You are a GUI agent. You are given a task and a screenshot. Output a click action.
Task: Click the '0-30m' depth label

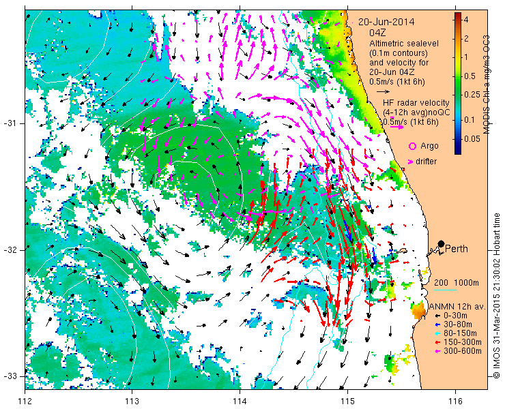(455, 316)
